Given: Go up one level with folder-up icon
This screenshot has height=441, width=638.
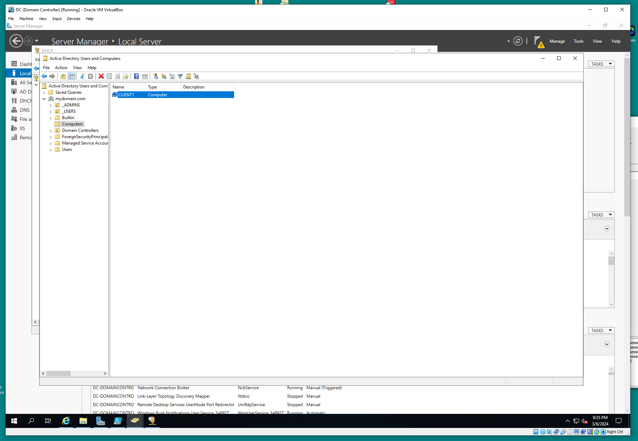Looking at the screenshot, I should (63, 76).
